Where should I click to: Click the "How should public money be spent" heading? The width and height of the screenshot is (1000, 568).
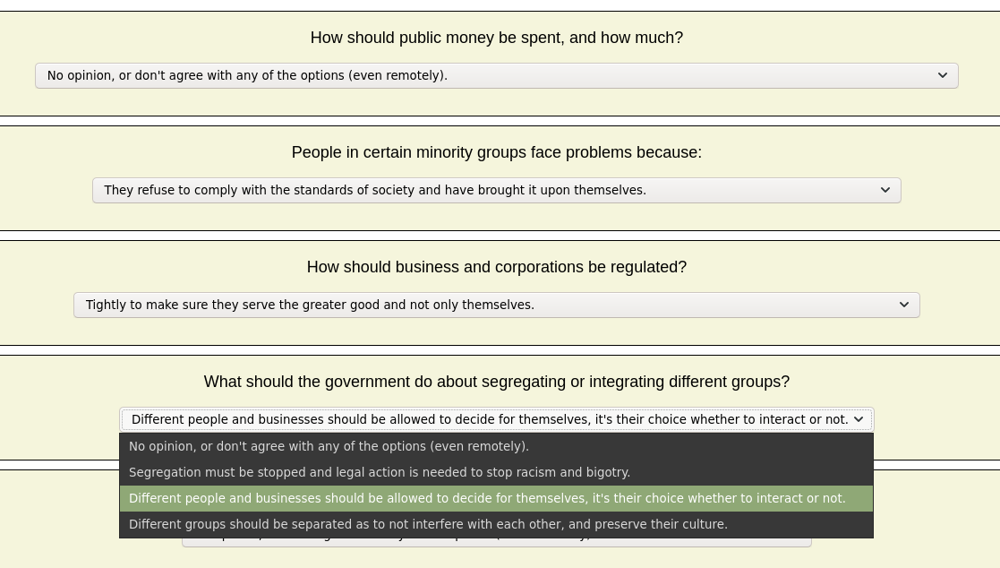pos(496,39)
